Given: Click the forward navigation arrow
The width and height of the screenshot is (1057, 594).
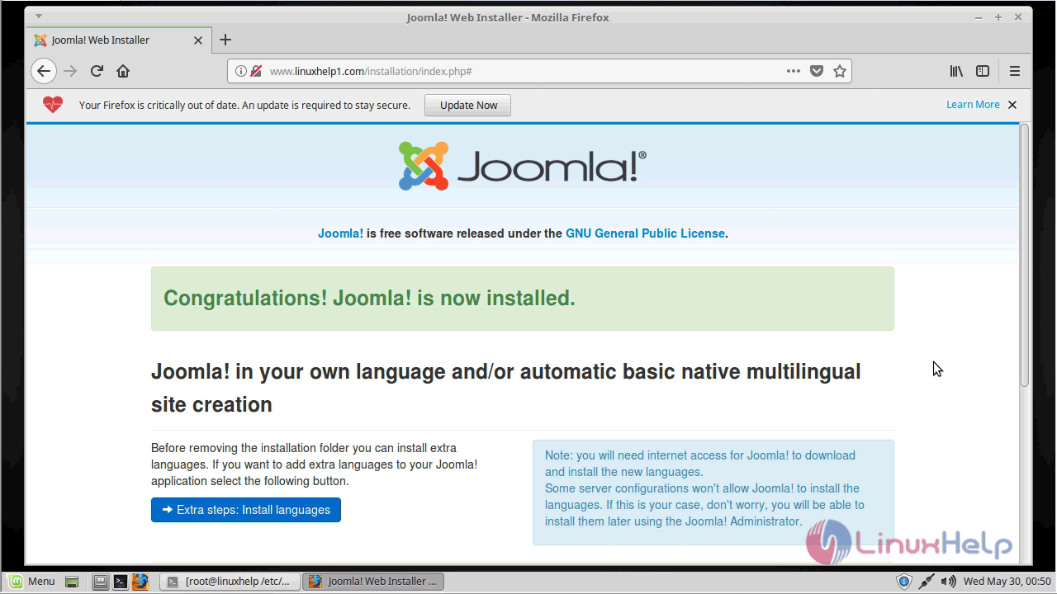Looking at the screenshot, I should click(x=70, y=71).
